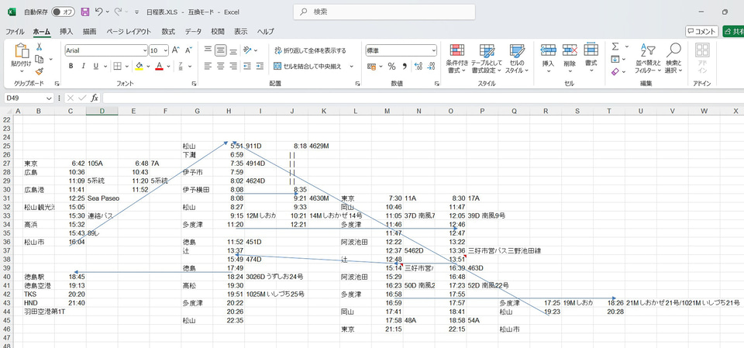
Task: Toggle middle vertical alignment
Action: coord(220,50)
